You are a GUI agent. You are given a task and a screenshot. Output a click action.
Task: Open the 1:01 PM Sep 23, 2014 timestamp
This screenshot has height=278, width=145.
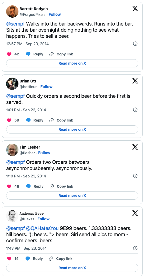point(26,110)
